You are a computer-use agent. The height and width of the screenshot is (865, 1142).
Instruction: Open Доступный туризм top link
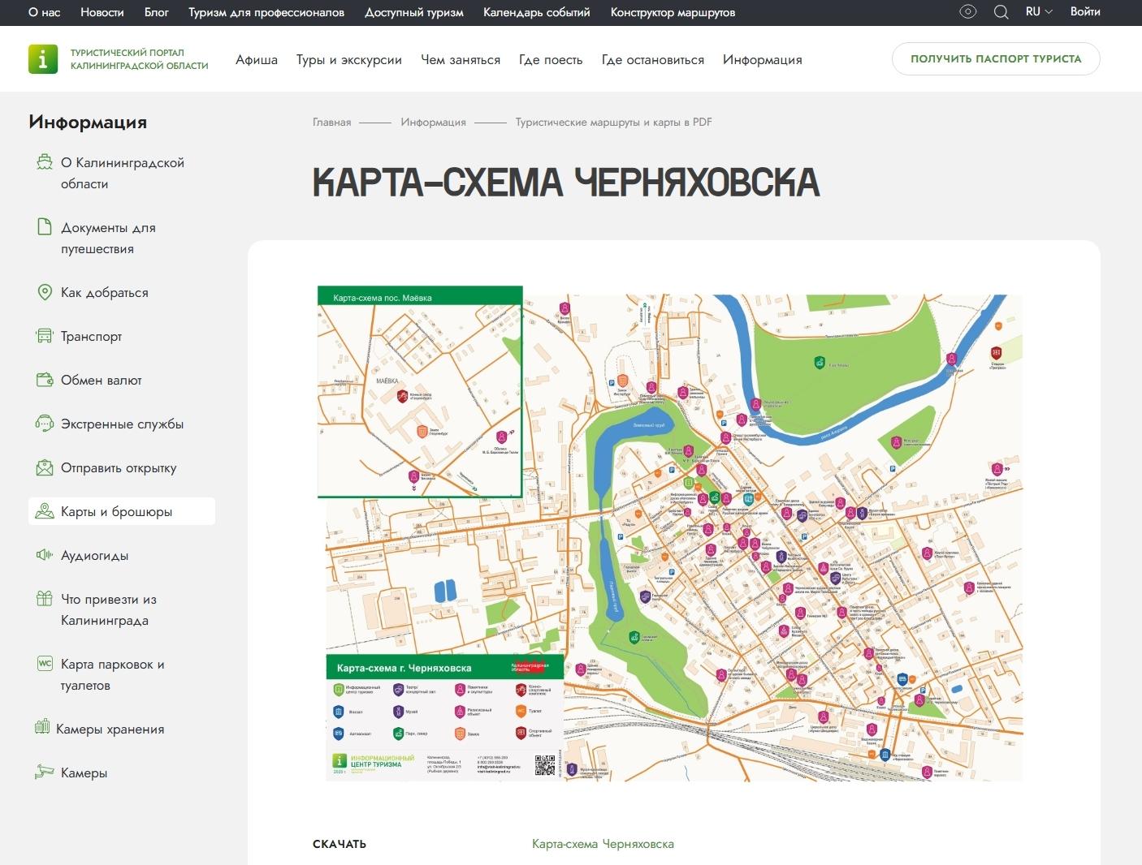pyautogui.click(x=414, y=12)
